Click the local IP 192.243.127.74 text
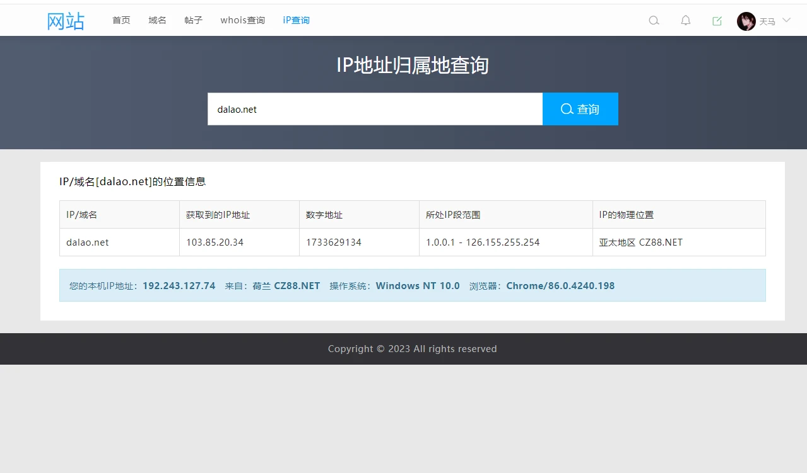The width and height of the screenshot is (807, 473). 179,286
